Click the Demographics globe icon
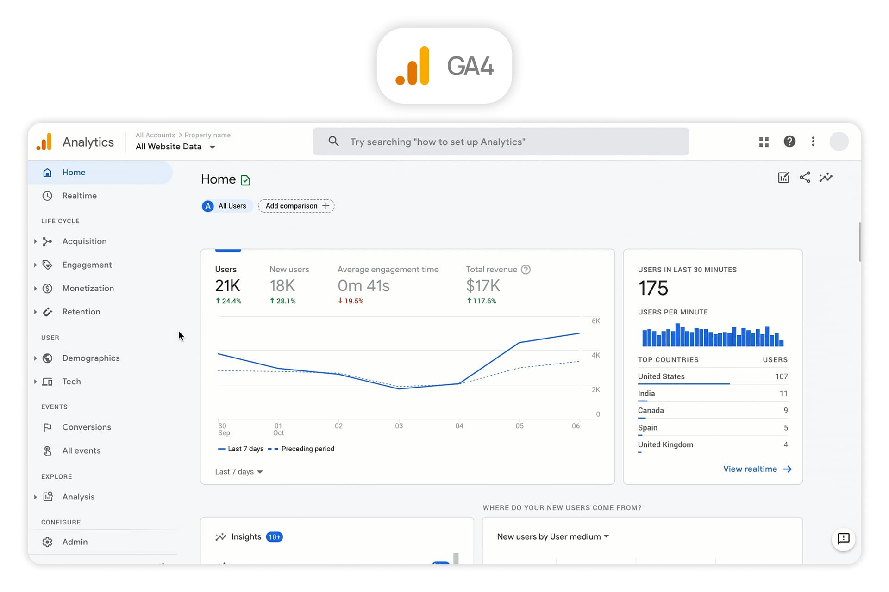 click(48, 358)
